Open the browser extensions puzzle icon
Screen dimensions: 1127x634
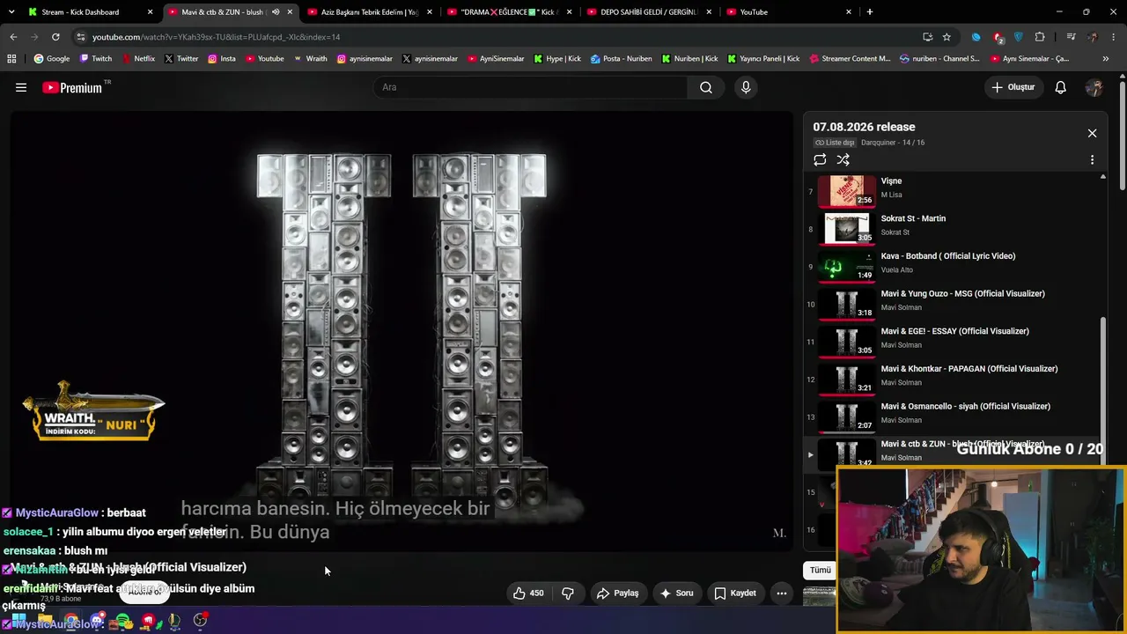coord(1040,37)
